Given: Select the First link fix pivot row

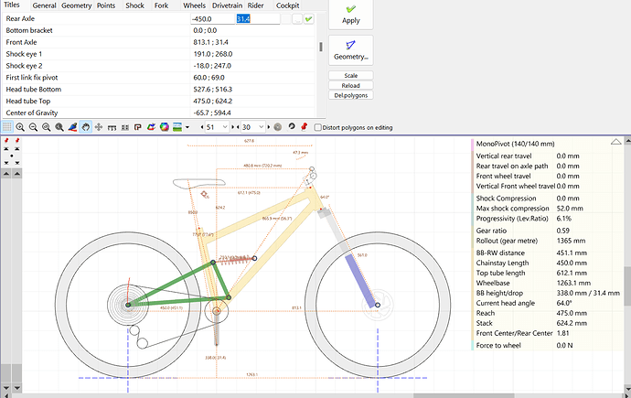Looking at the screenshot, I should [x=159, y=78].
